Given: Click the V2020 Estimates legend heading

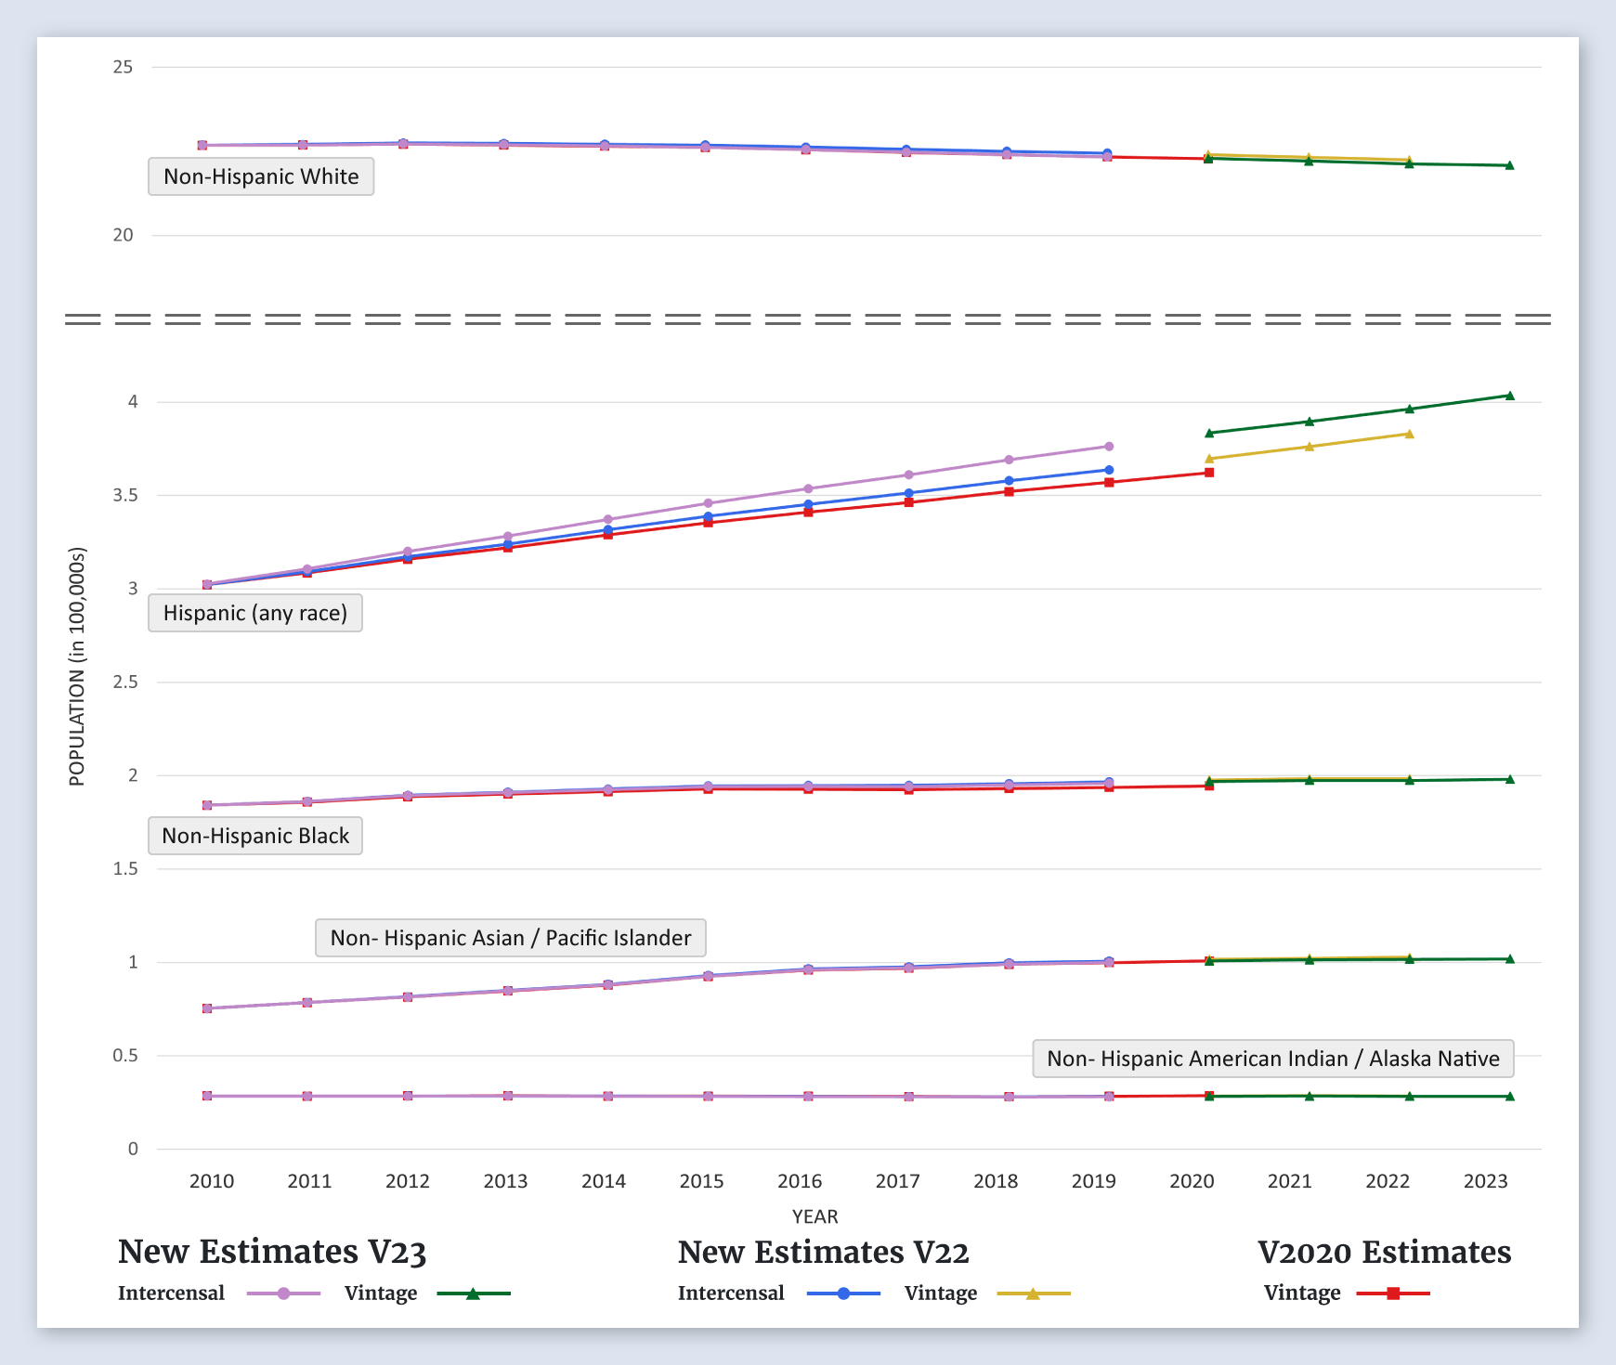Looking at the screenshot, I should 1384,1252.
